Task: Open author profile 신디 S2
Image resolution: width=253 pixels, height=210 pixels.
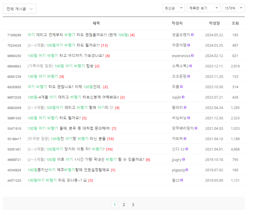Action: pos(178,149)
